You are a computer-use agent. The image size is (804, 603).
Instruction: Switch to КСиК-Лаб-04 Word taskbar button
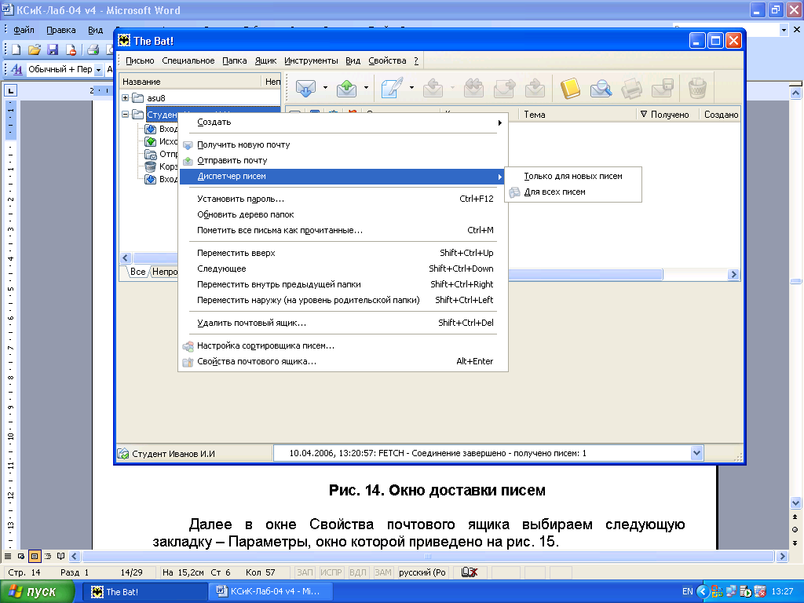click(271, 592)
